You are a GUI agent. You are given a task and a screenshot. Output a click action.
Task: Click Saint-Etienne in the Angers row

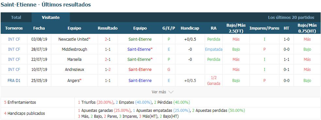[140, 80]
